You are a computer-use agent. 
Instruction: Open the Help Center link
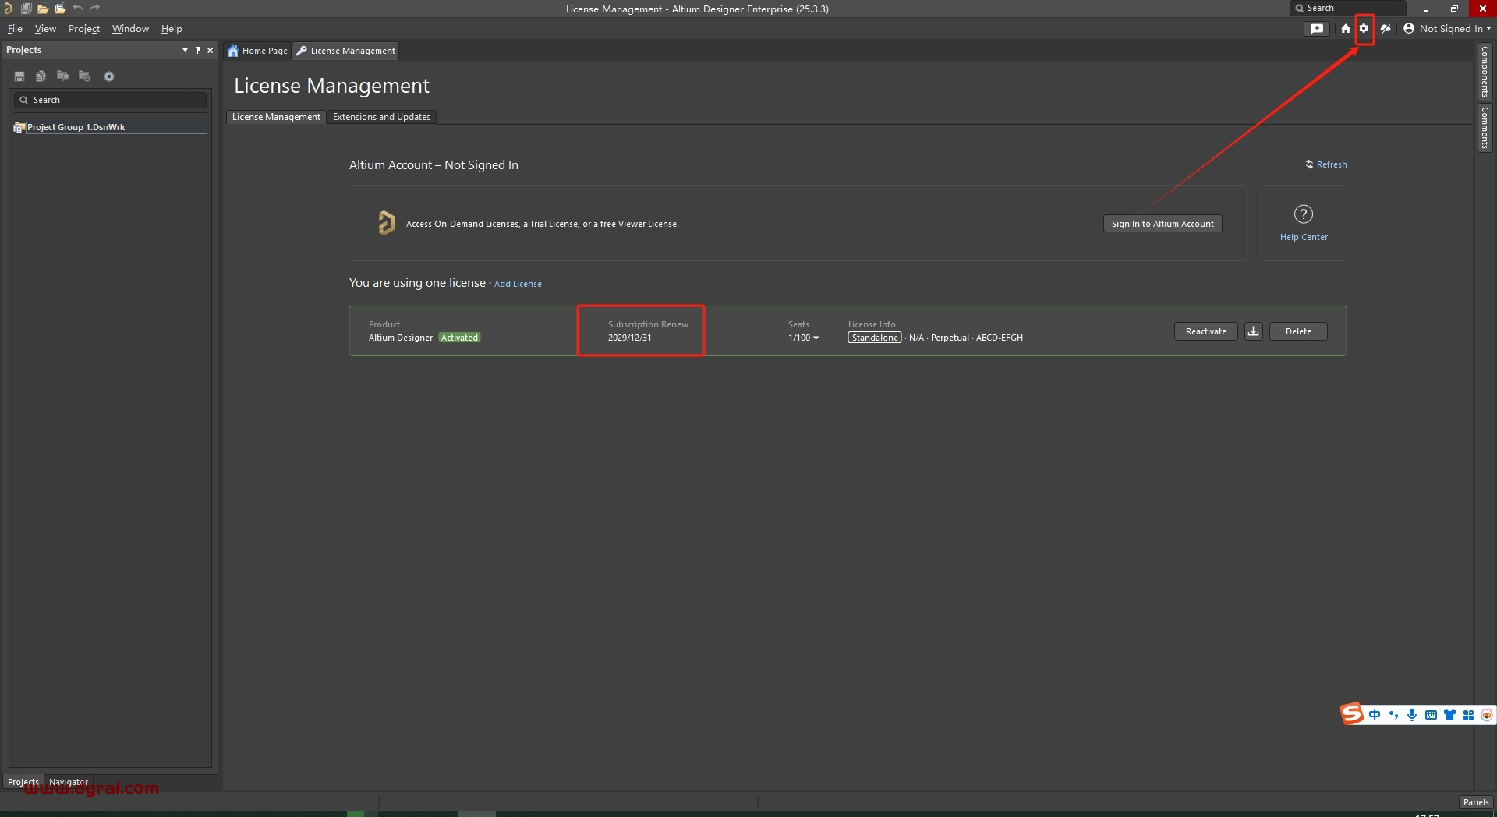[x=1304, y=237]
